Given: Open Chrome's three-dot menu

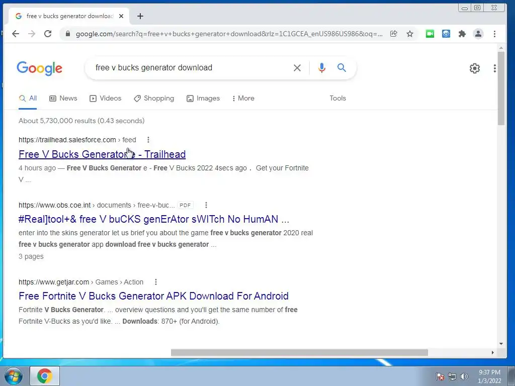Looking at the screenshot, I should point(495,34).
